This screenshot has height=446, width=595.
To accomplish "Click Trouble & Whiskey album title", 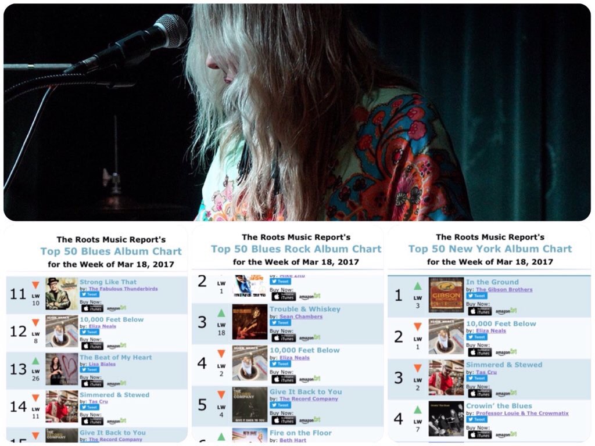I will click(304, 309).
